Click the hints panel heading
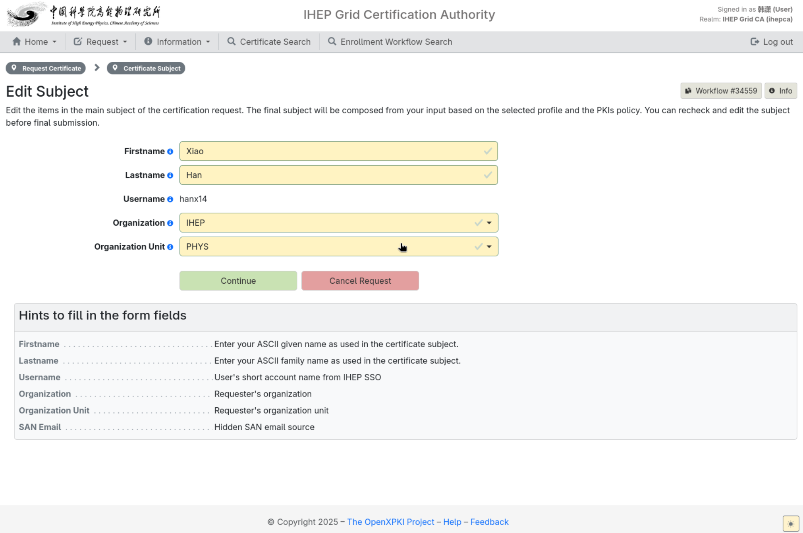Image resolution: width=803 pixels, height=533 pixels. coord(103,315)
